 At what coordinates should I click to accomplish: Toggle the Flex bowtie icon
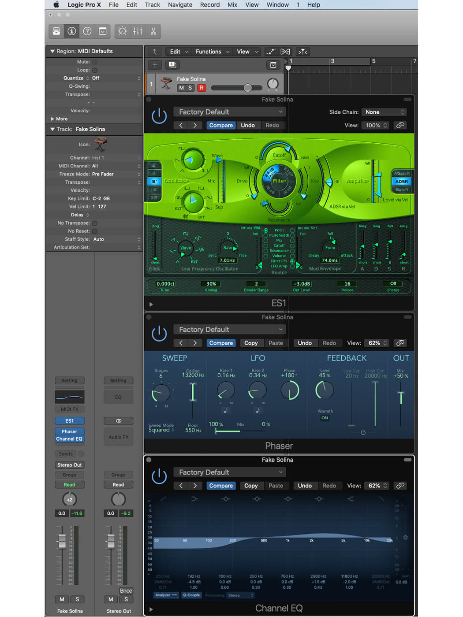[285, 52]
